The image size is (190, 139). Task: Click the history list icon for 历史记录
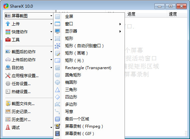(8, 111)
